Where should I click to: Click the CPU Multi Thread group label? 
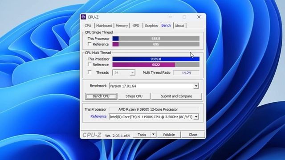point(98,53)
